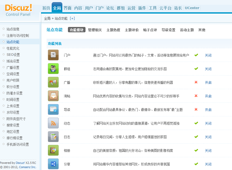Image resolution: width=232 pixels, height=170 pixels.
Task: Open the 内容 top menu
Action: [x=78, y=8]
